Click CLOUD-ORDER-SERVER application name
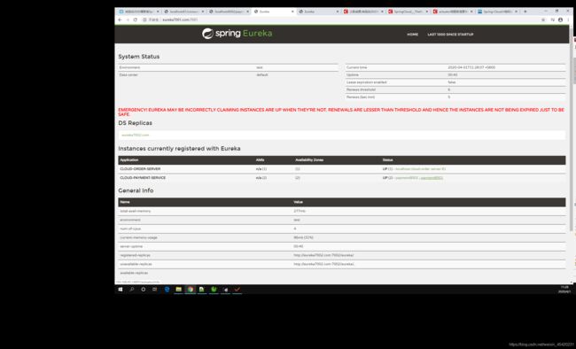 click(x=140, y=169)
